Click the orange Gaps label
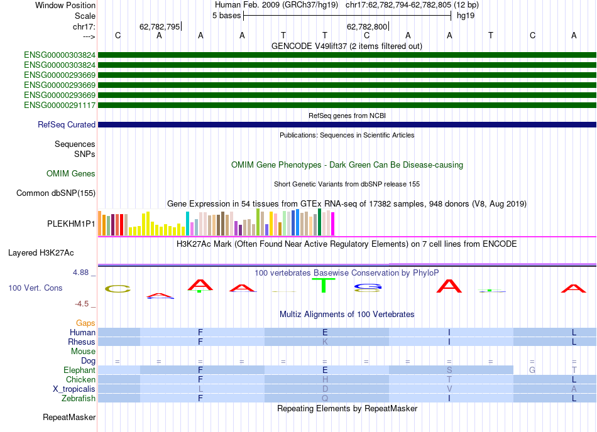The image size is (597, 432). click(x=85, y=323)
